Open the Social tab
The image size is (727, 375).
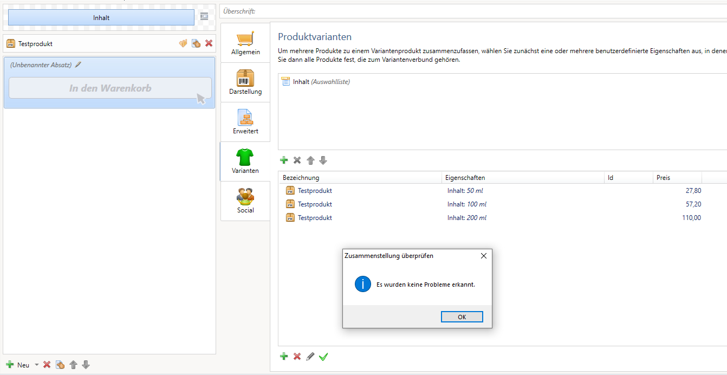pos(245,201)
